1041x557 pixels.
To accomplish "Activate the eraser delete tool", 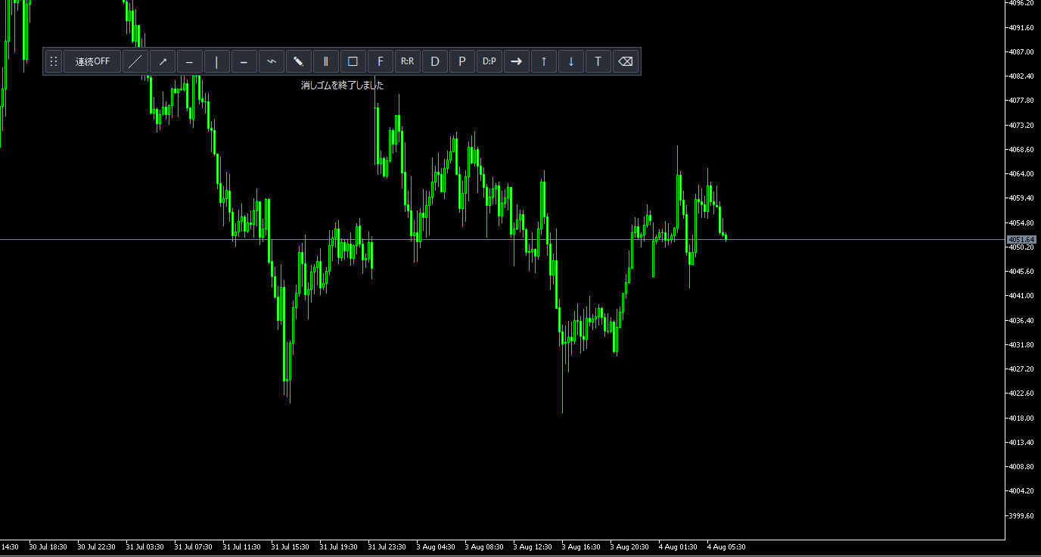I will coord(626,61).
